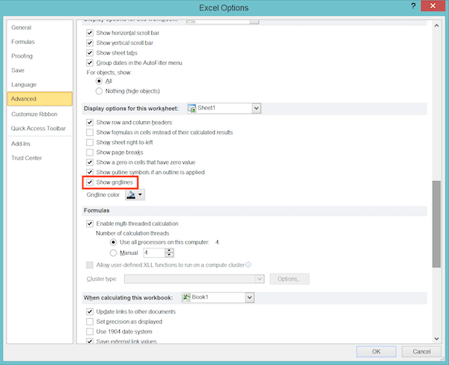Uncheck Show gridlines checkbox
The width and height of the screenshot is (449, 365).
(91, 182)
